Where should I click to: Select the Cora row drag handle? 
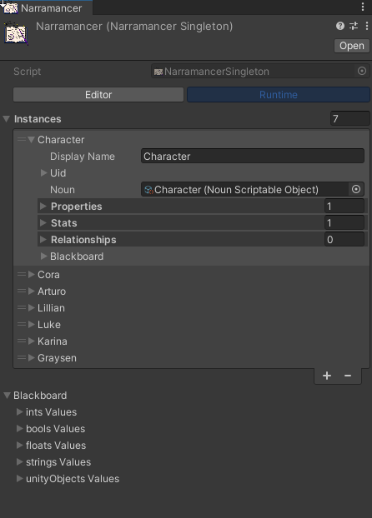[22, 274]
